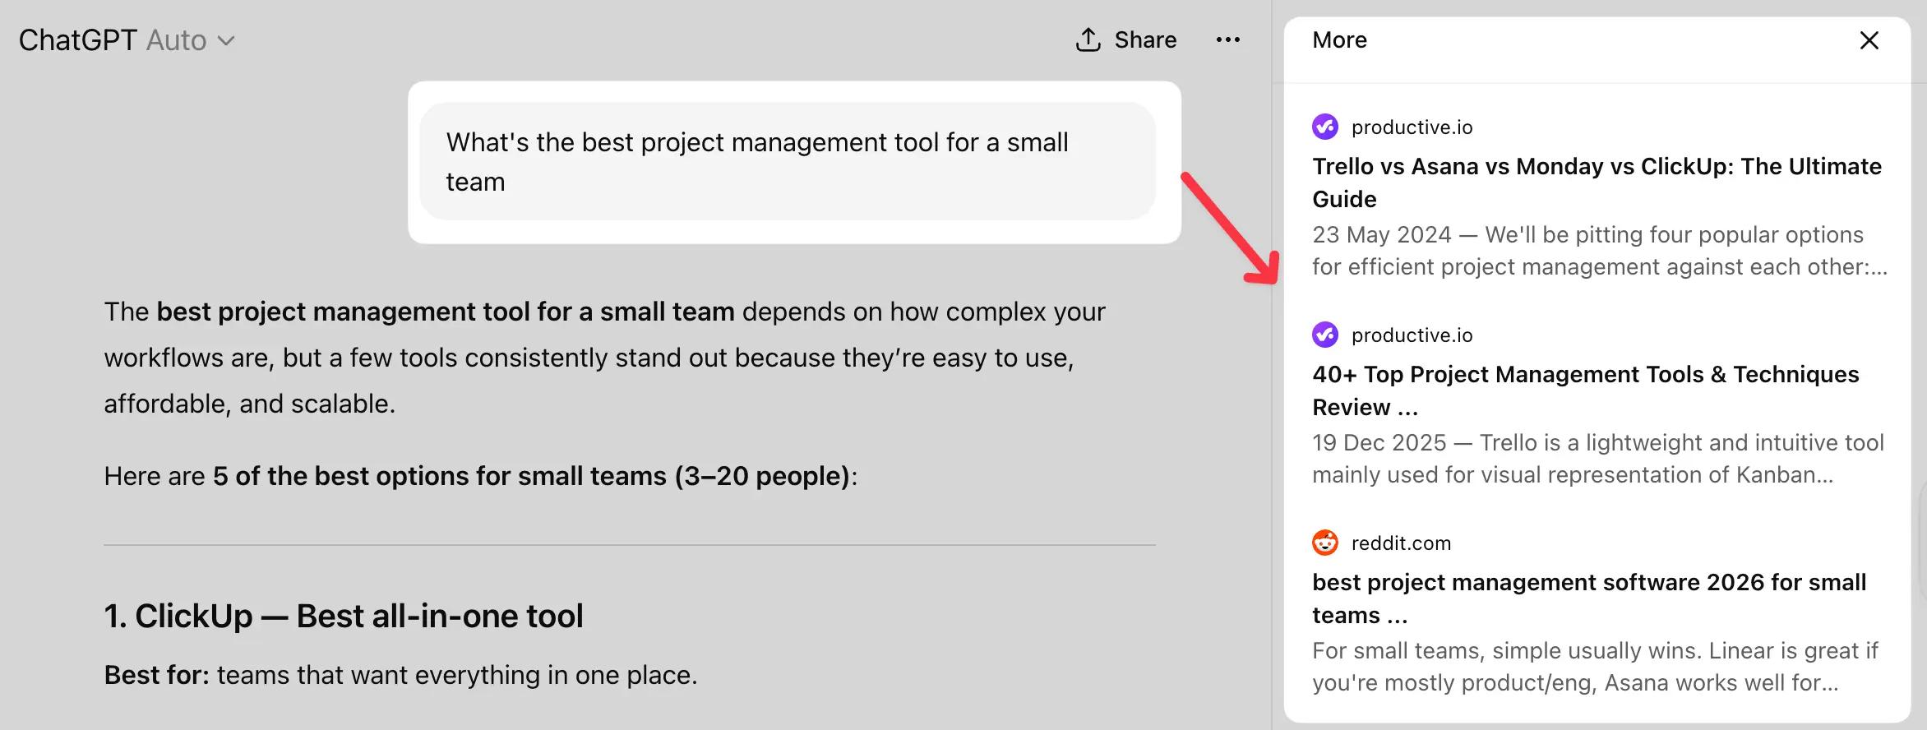Open 'best project management software 2026' Reddit link

(1588, 598)
